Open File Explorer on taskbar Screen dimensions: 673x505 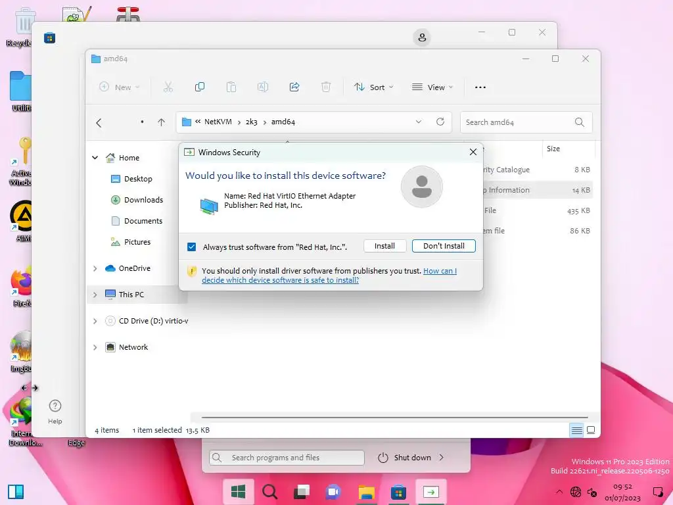point(367,492)
